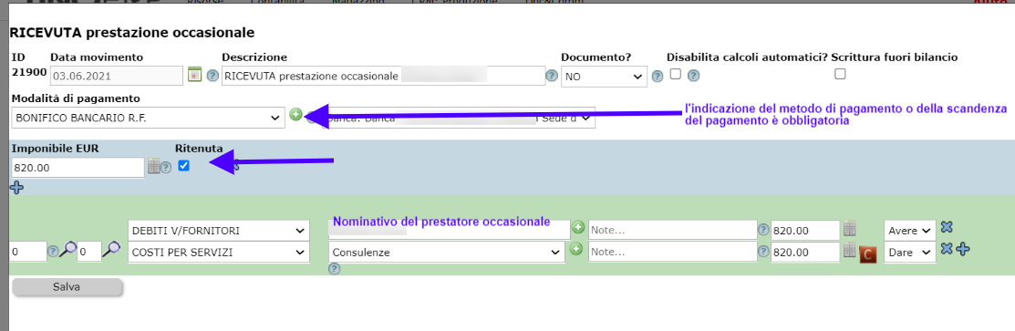
Task: Open the calendar picker beside Data movimento
Action: (x=195, y=75)
